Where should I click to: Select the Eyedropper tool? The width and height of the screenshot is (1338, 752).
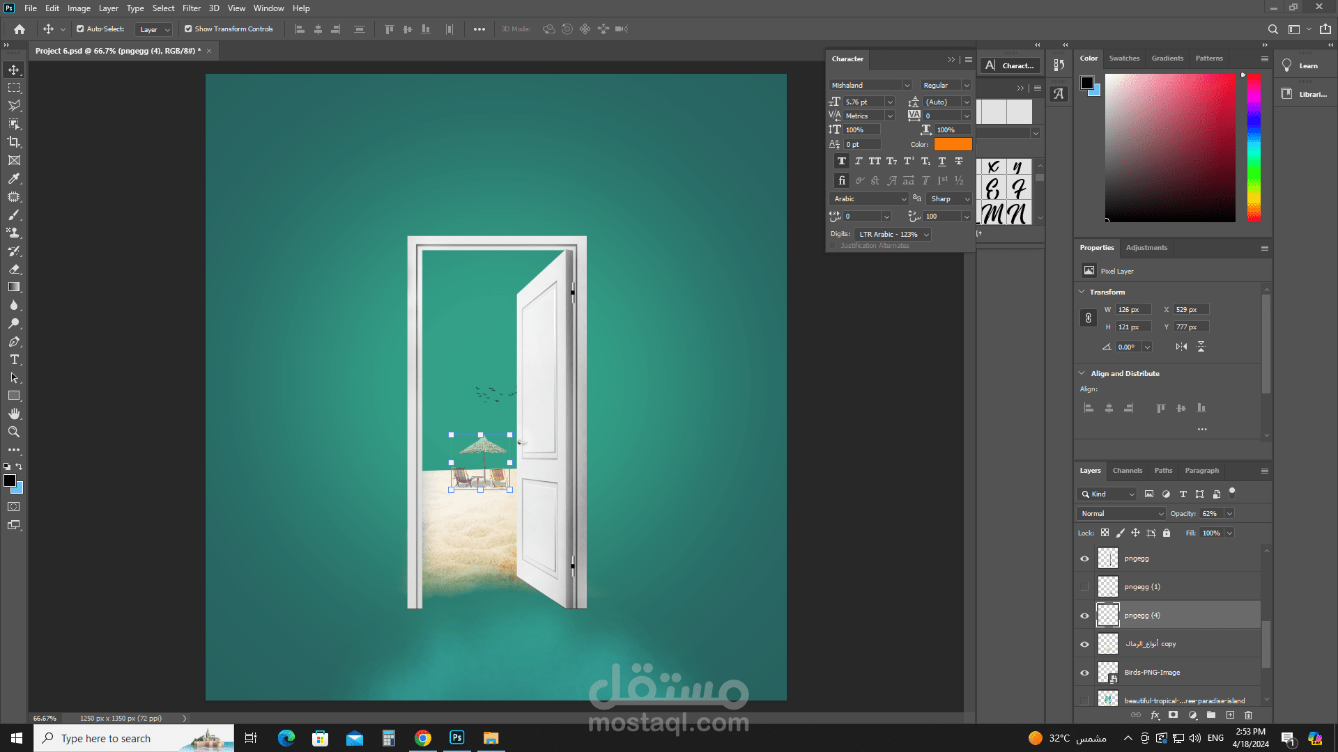[14, 179]
